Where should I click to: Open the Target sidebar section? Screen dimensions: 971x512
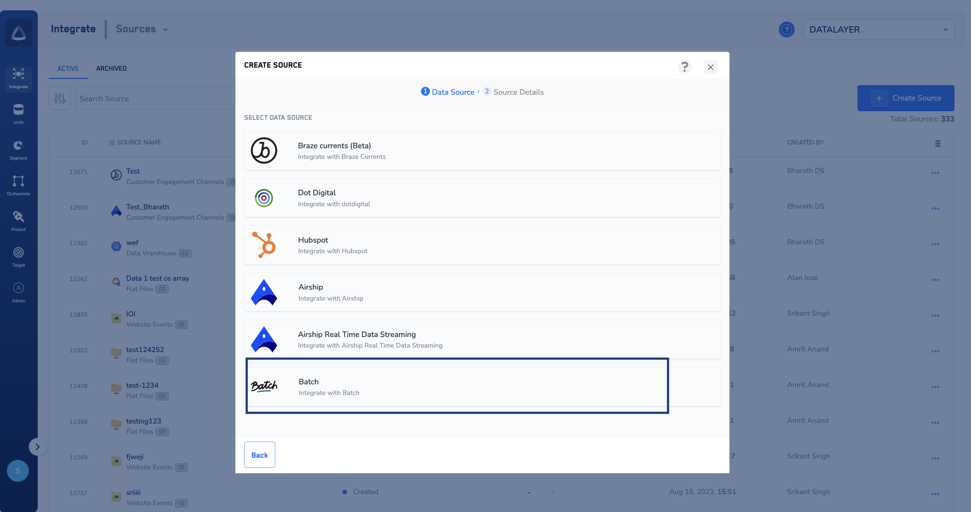(18, 257)
